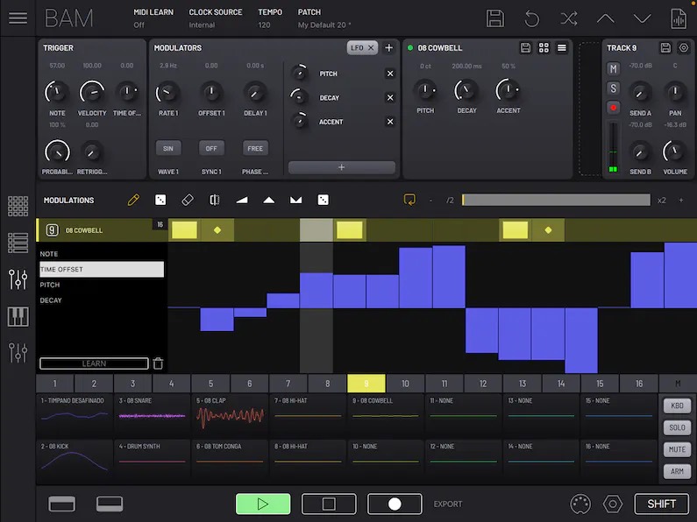697x522 pixels.
Task: Open the 08 Cowbell instrument list menu
Action: 562,47
